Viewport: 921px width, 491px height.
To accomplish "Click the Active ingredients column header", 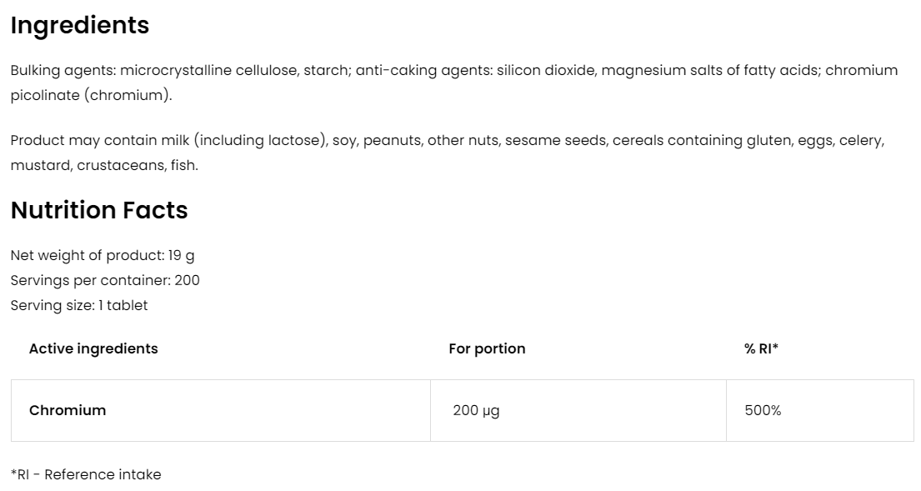I will point(93,348).
